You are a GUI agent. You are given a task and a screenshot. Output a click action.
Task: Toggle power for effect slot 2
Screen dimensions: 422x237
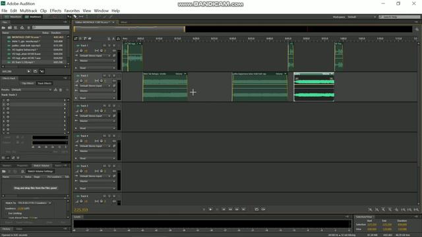pos(8,104)
